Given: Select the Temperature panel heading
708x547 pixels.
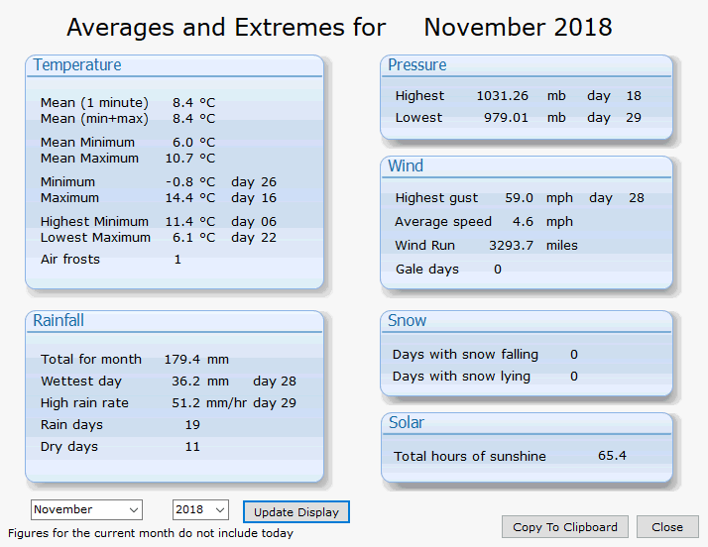Looking at the screenshot, I should [77, 65].
